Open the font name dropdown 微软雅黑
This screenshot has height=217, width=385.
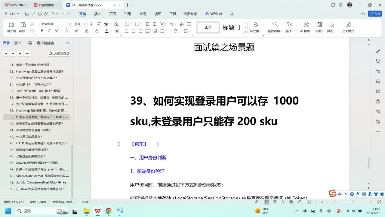(x=69, y=24)
